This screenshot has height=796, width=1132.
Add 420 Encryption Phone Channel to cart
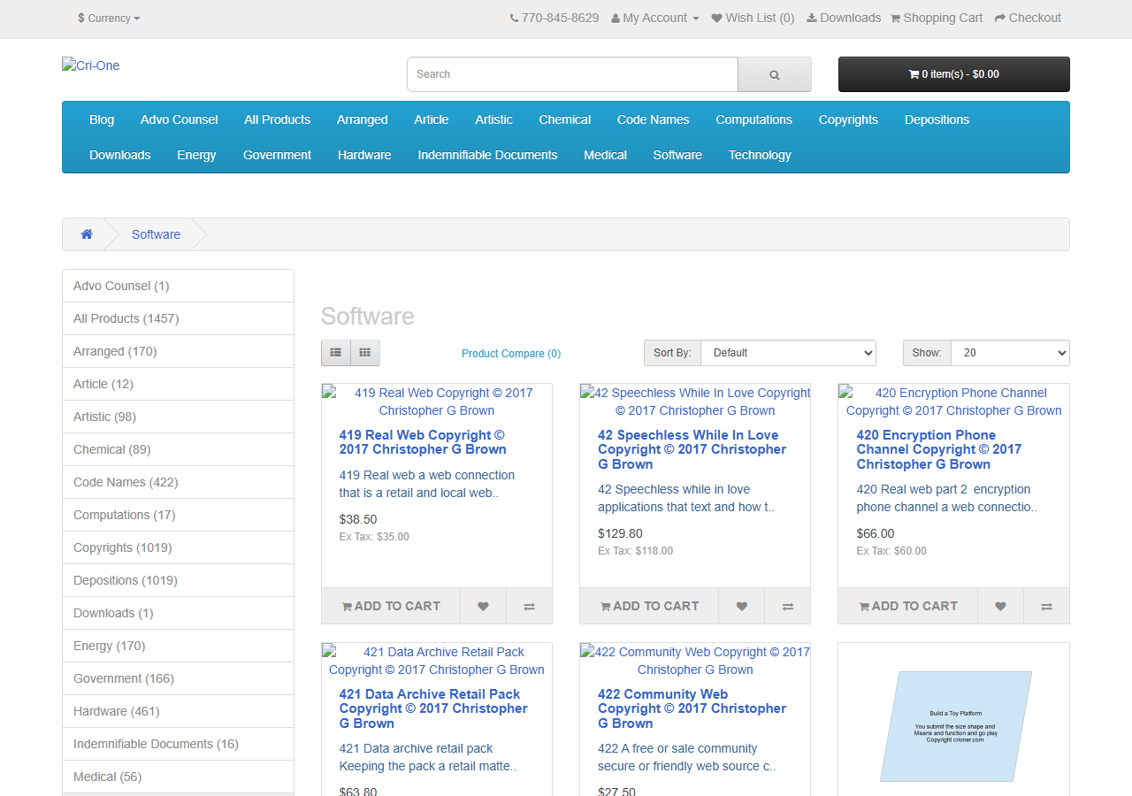coord(908,606)
